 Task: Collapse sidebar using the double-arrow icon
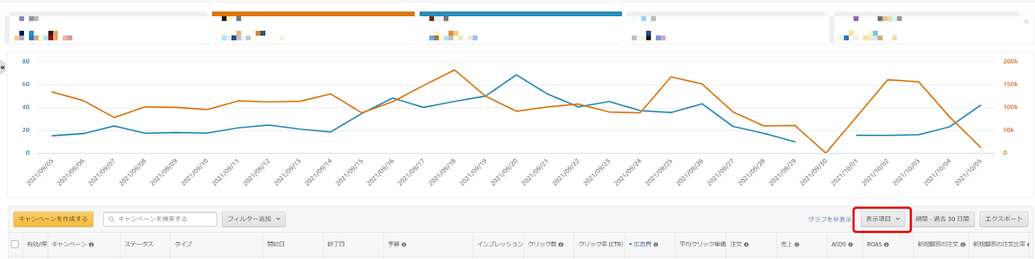[x=3, y=67]
